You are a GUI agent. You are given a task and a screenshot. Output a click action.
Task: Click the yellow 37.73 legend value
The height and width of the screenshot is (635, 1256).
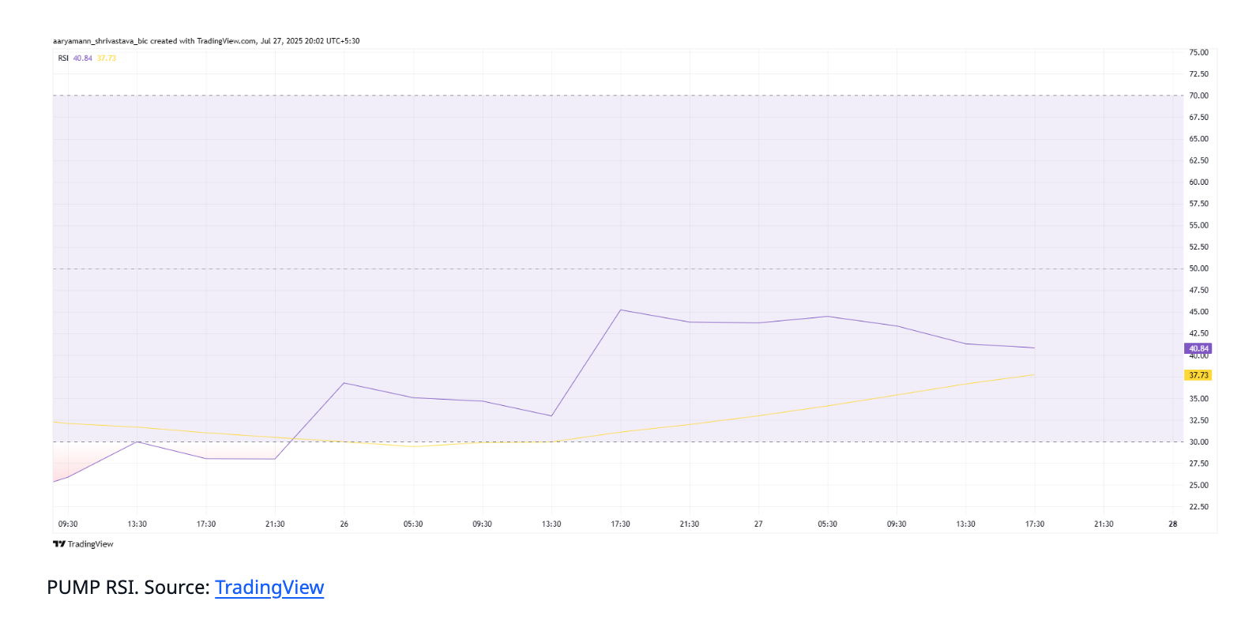(x=107, y=58)
